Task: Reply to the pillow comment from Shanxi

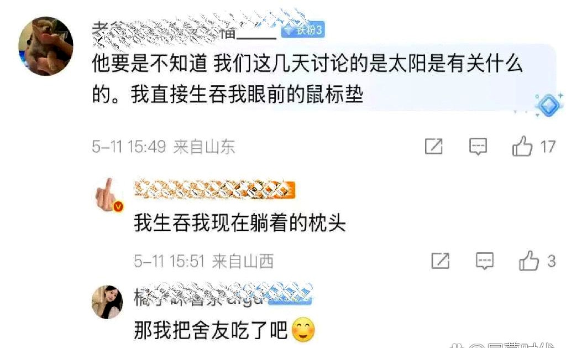Action: (x=484, y=261)
